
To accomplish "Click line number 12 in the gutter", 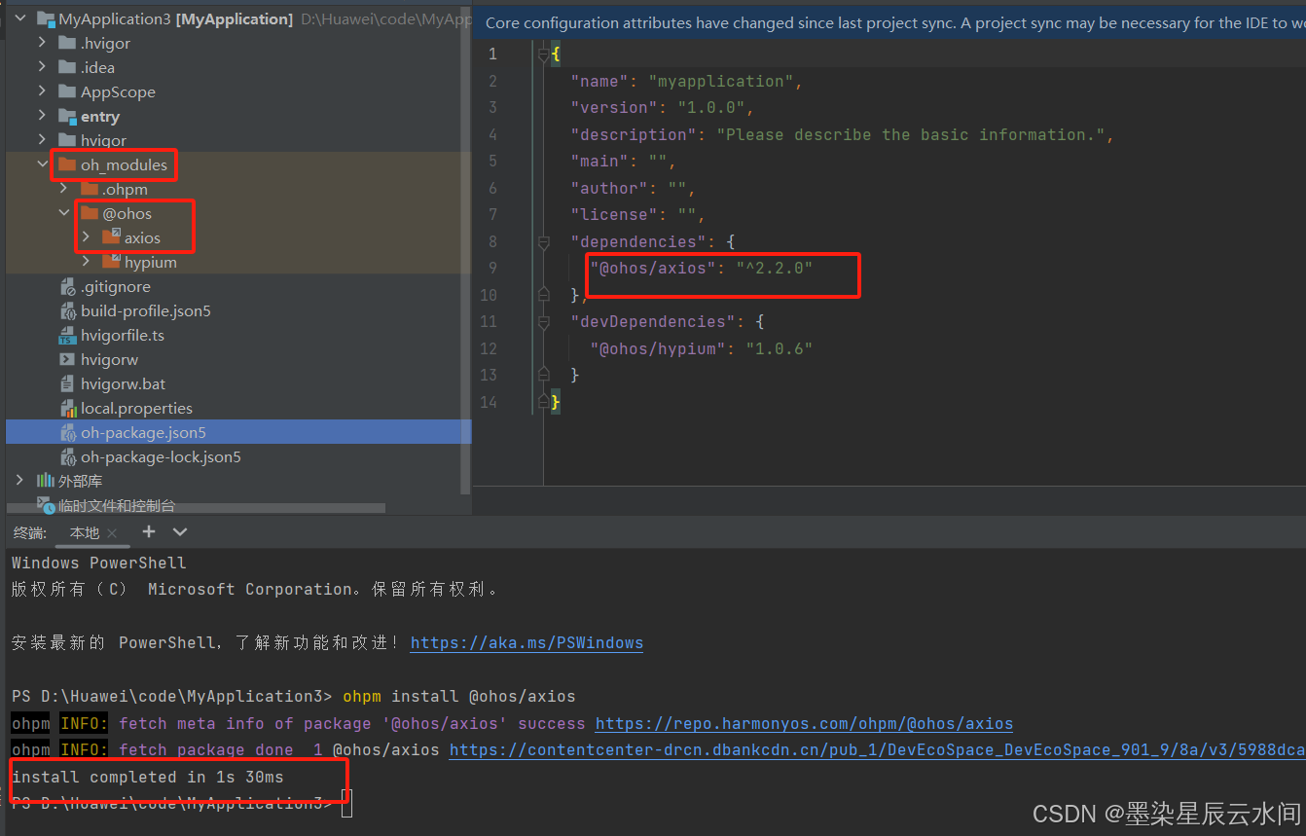I will tap(488, 348).
